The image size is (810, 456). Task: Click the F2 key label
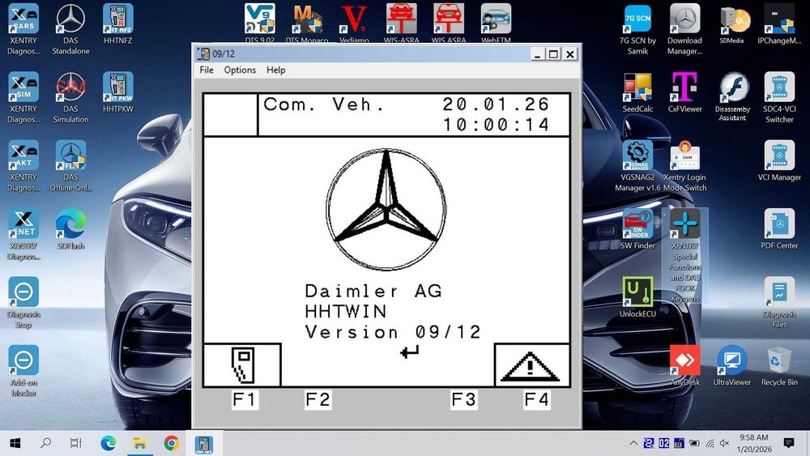pos(318,399)
